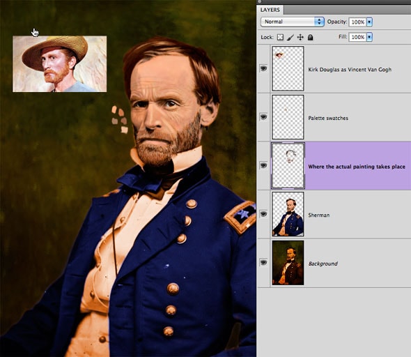This screenshot has width=411, height=357.
Task: Click the lock all padlock icon
Action: [x=311, y=37]
